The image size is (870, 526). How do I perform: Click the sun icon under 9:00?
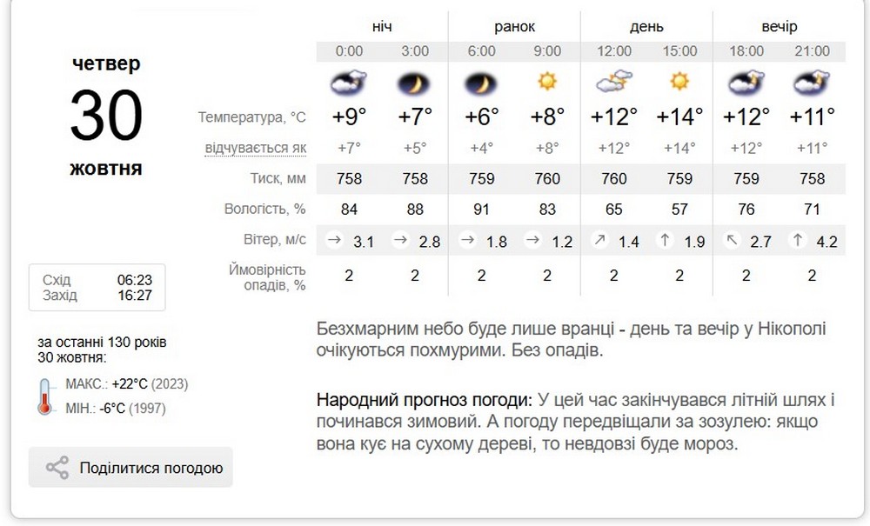[x=547, y=83]
